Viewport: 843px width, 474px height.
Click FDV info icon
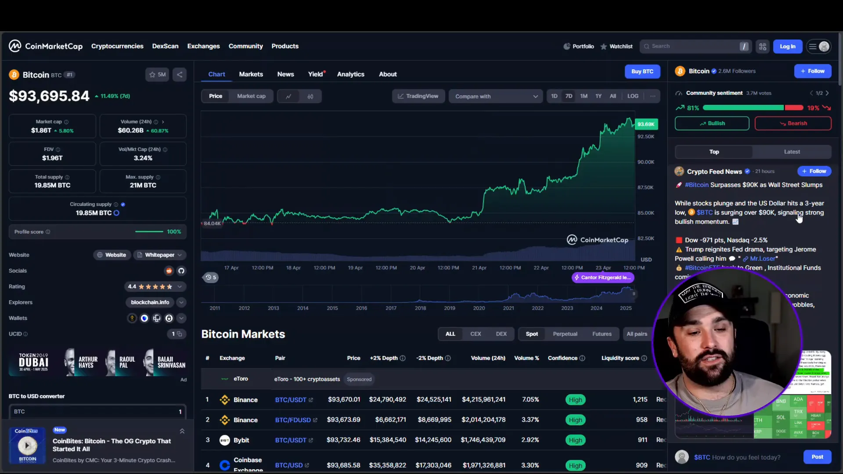click(x=58, y=149)
